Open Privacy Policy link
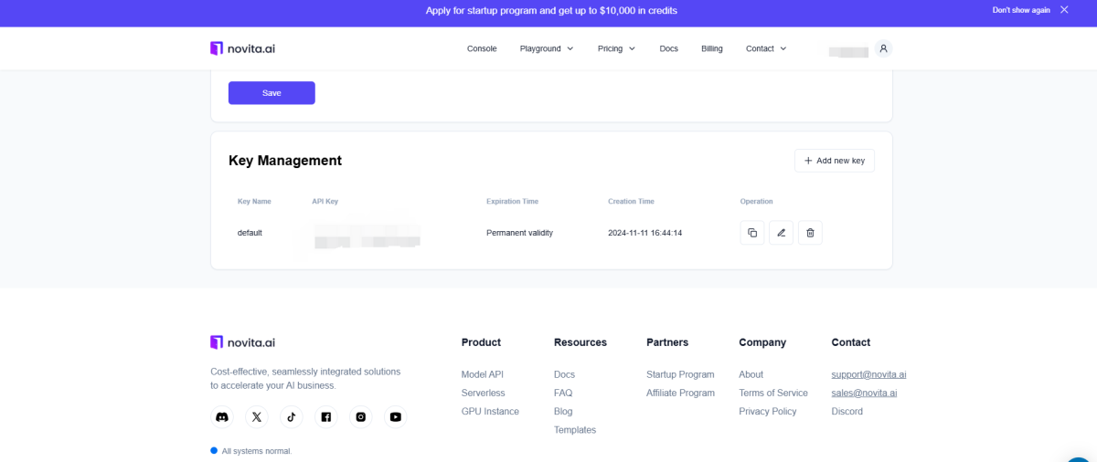This screenshot has height=462, width=1097. click(768, 411)
